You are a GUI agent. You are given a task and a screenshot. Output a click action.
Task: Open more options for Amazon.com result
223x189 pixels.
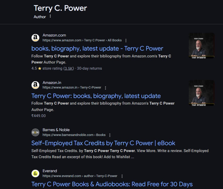[126, 40]
